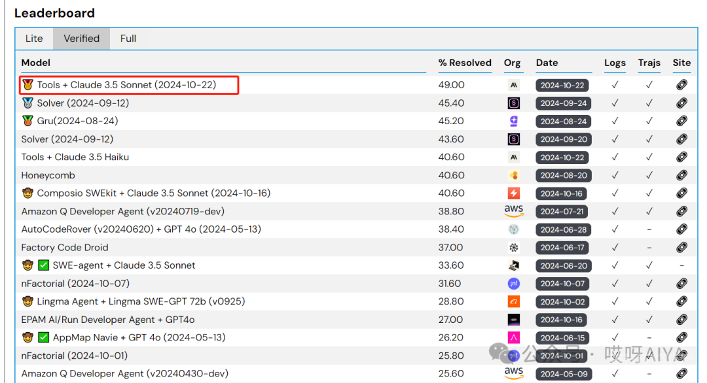Click the 2024-10-22 date badge in Sonnet row
This screenshot has height=383, width=707.
point(562,85)
